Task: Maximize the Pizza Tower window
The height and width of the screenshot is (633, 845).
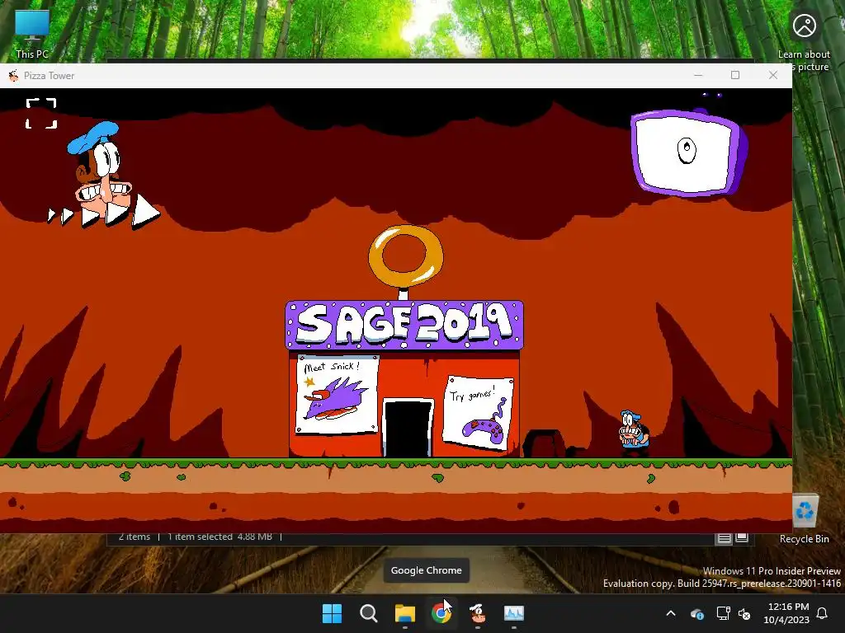Action: click(735, 75)
